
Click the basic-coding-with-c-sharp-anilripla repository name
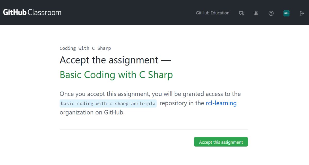point(108,104)
